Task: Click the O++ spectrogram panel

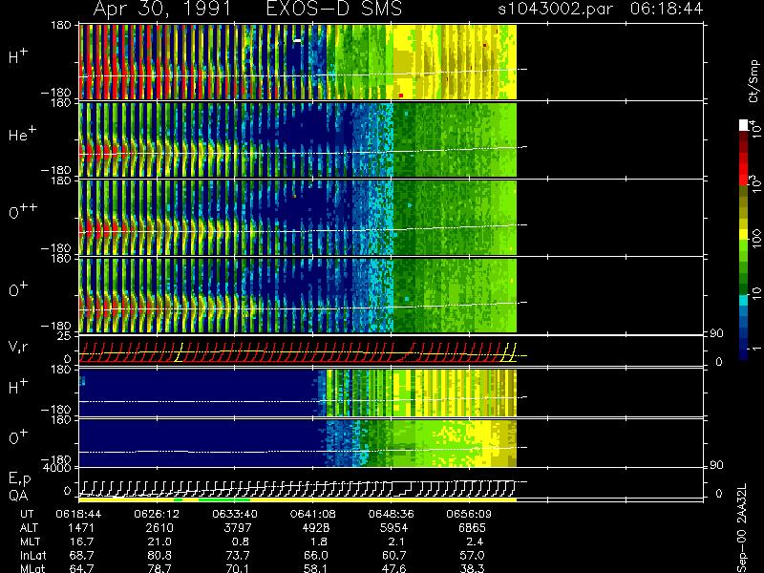Action: (298, 218)
